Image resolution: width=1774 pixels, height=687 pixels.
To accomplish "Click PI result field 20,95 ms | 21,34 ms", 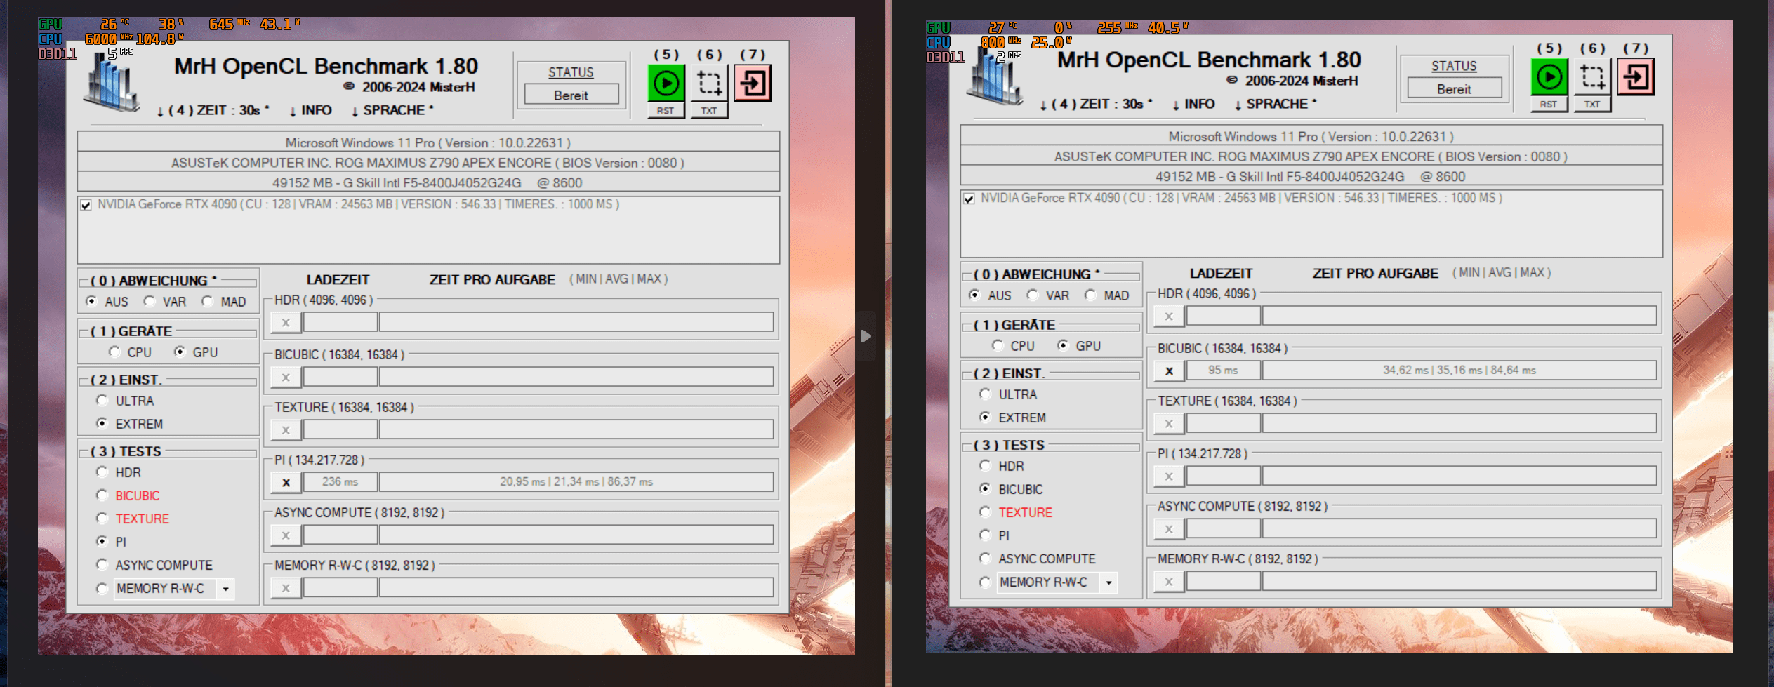I will [576, 482].
